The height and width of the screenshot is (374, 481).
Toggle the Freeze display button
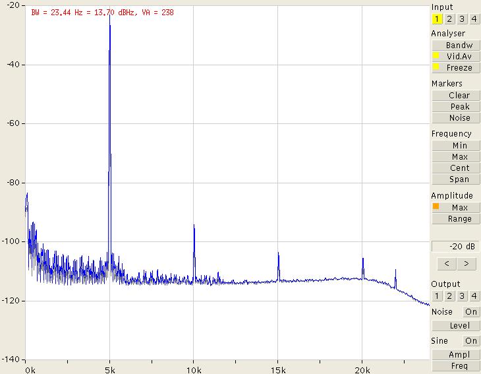[x=456, y=68]
